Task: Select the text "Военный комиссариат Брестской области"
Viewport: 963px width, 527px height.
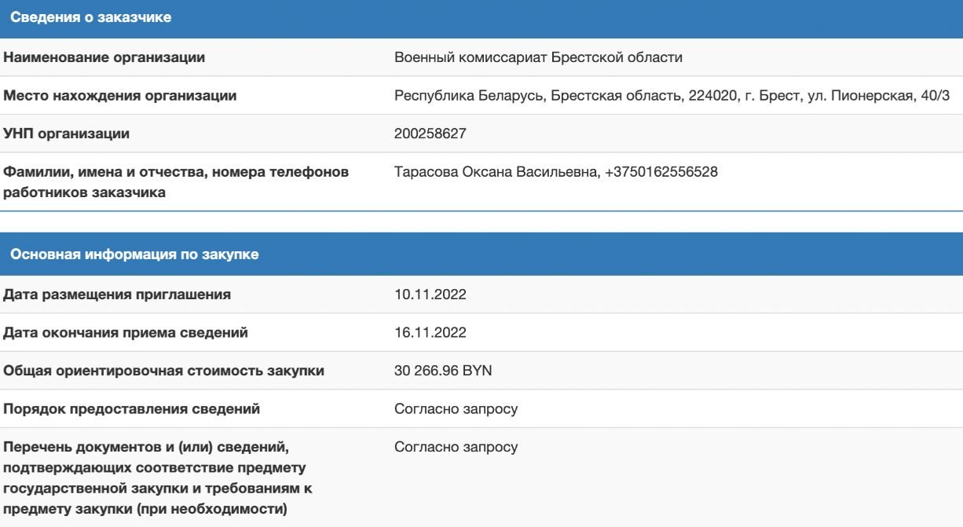Action: click(x=538, y=57)
